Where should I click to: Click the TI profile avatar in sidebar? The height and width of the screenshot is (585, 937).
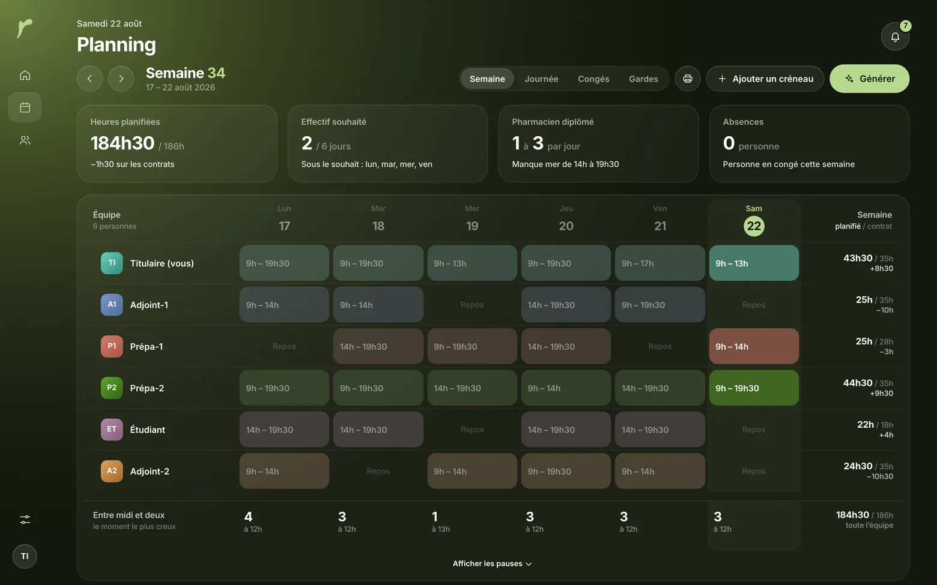(25, 556)
